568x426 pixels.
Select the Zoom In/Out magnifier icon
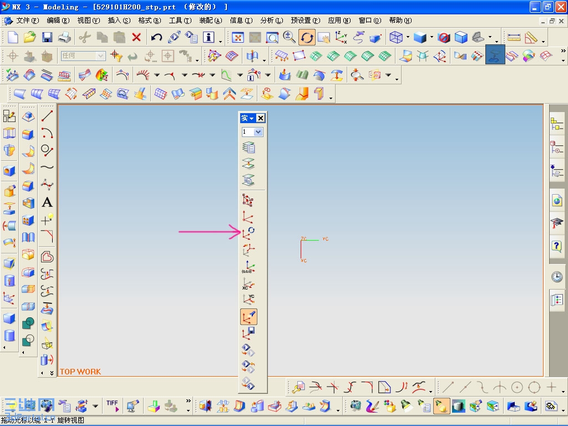(x=290, y=37)
